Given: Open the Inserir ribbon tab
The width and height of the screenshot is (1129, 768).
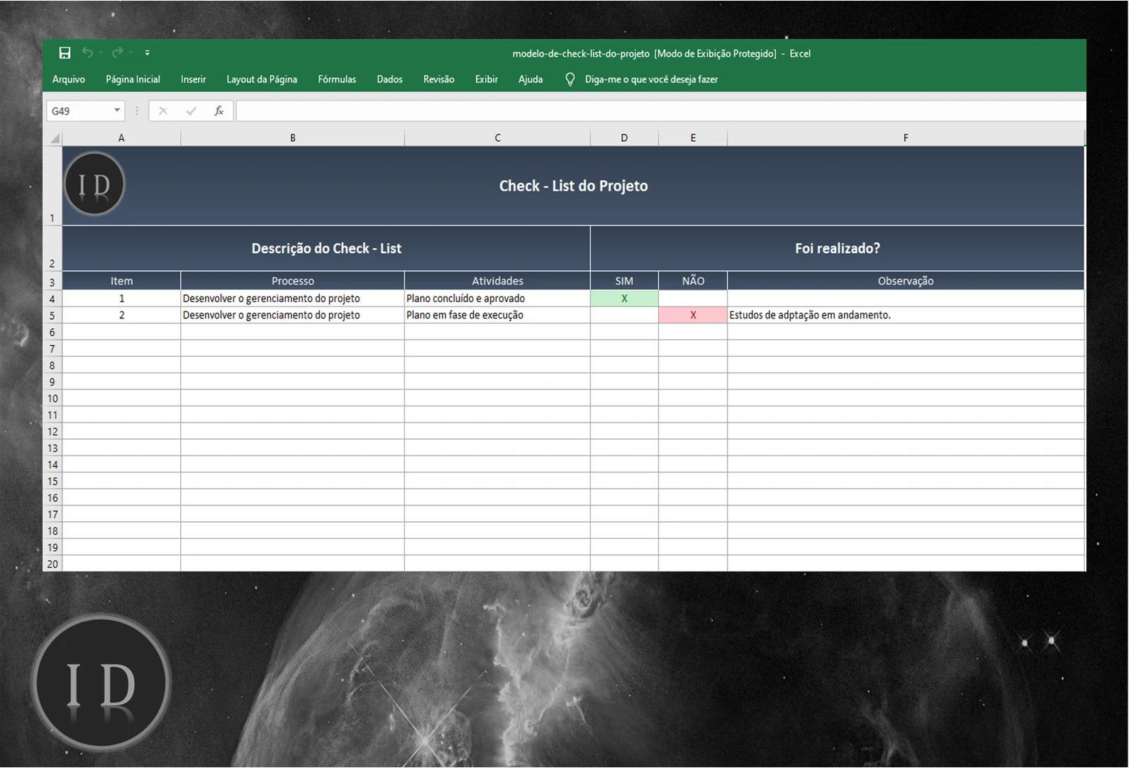Looking at the screenshot, I should [x=193, y=79].
